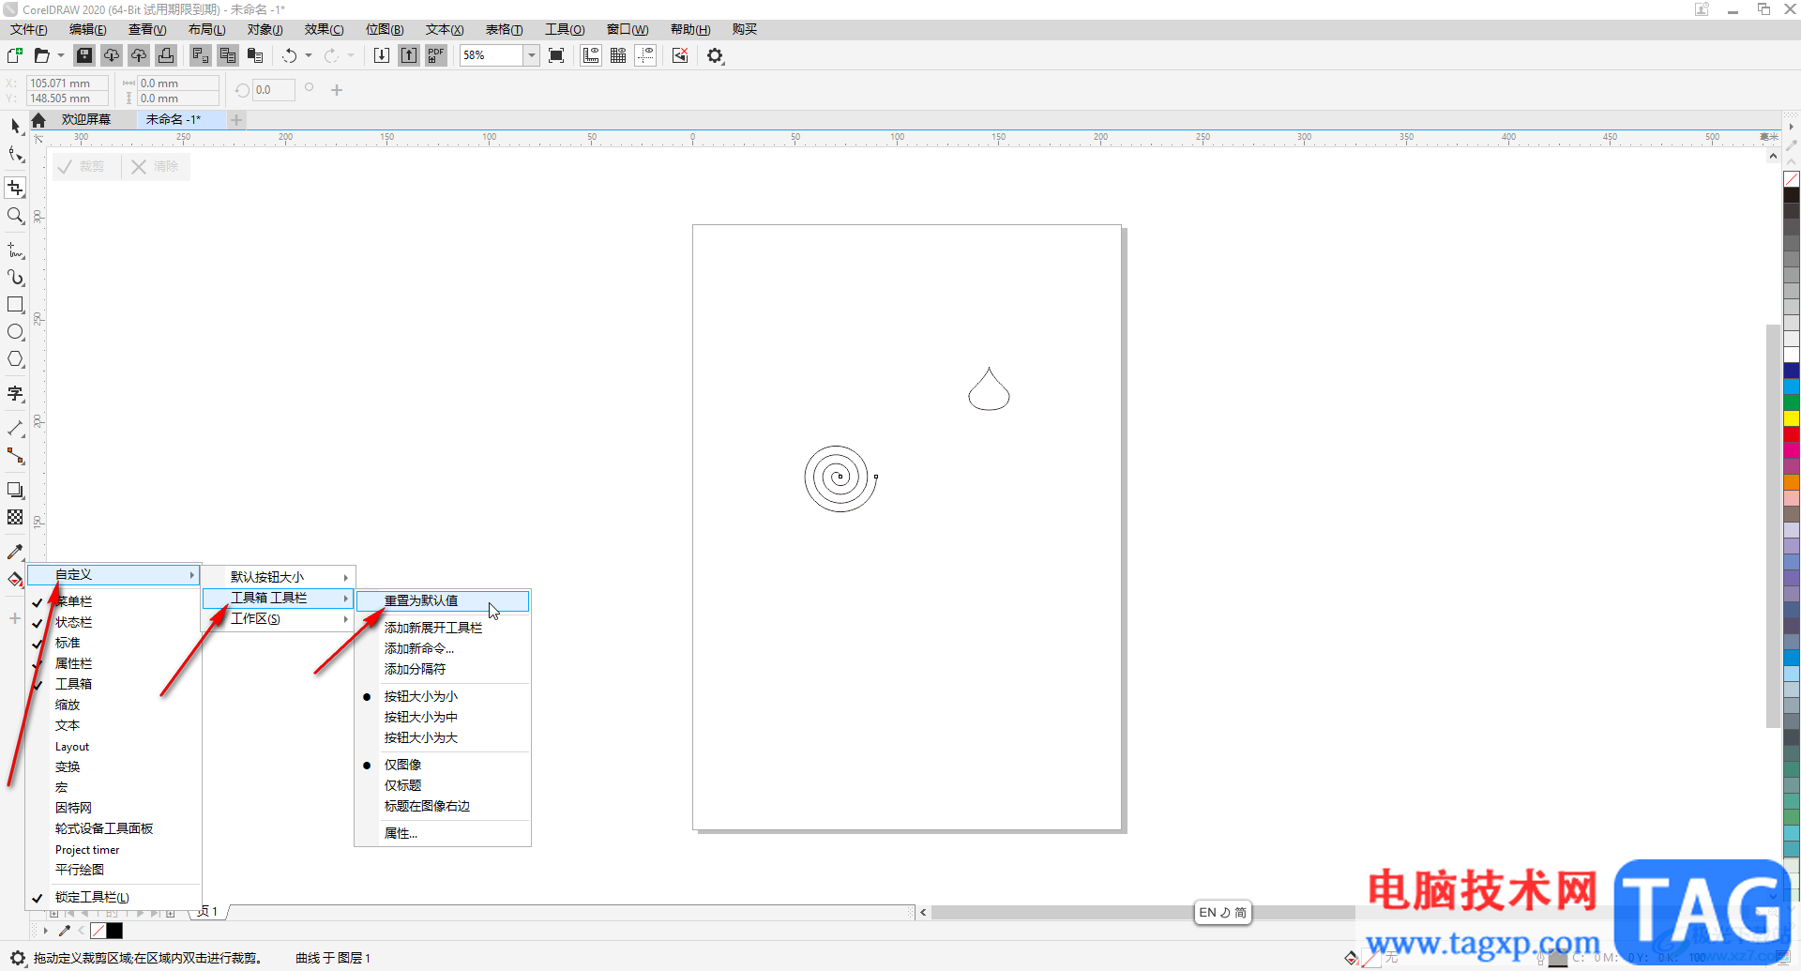Click the Export icon
The image size is (1801, 971).
coord(409,55)
